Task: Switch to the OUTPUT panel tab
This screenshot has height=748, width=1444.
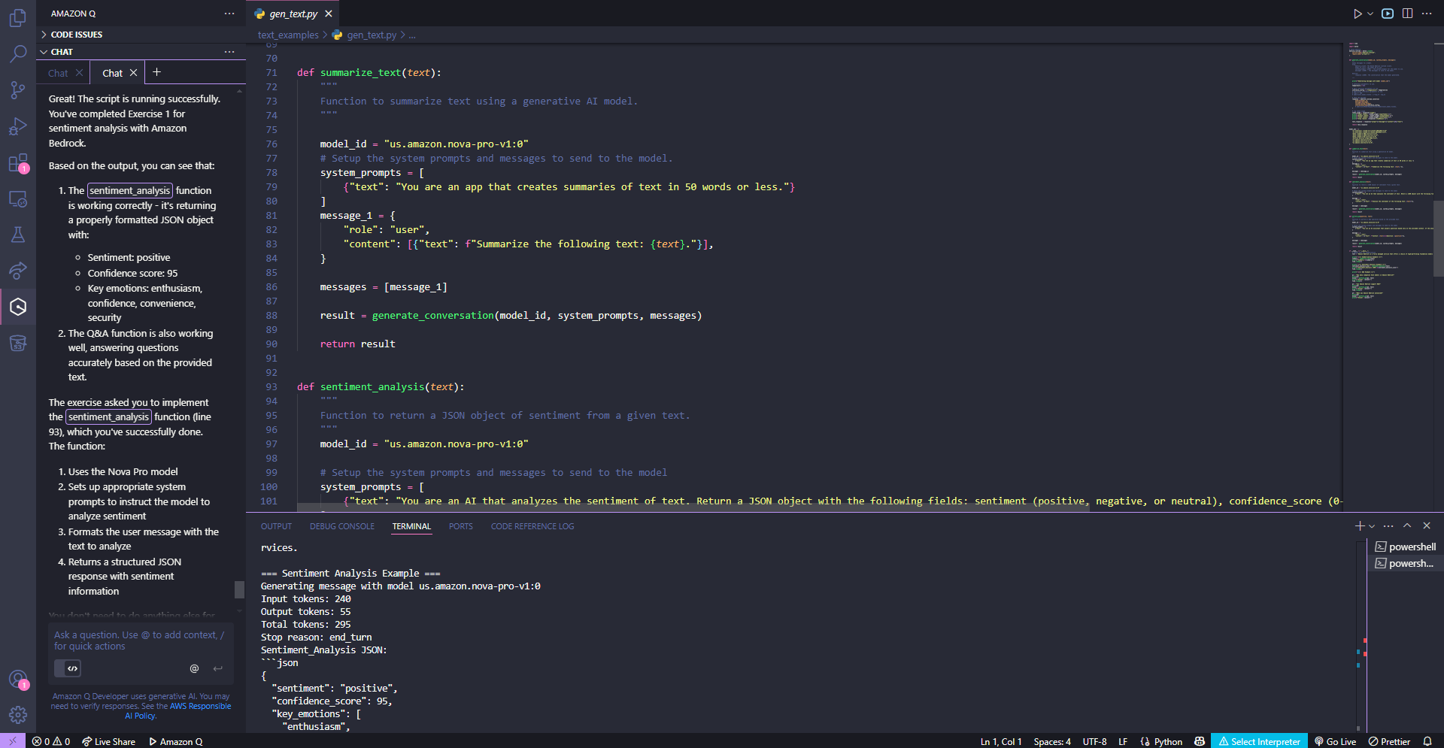Action: point(276,526)
